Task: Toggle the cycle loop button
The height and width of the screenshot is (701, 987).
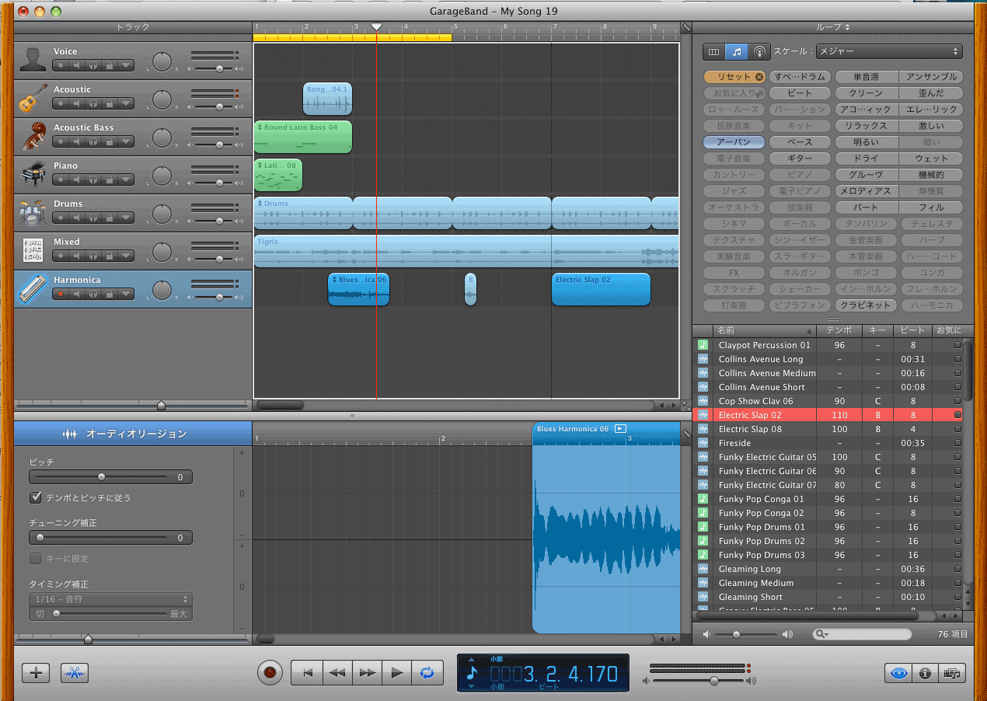Action: pyautogui.click(x=427, y=672)
